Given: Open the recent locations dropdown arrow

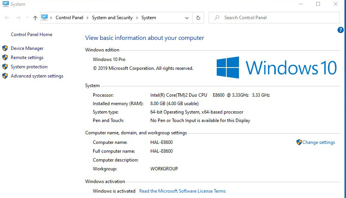Looking at the screenshot, I should 27,18.
